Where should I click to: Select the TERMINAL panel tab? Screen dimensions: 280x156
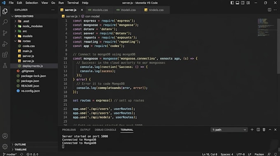coord(127,130)
